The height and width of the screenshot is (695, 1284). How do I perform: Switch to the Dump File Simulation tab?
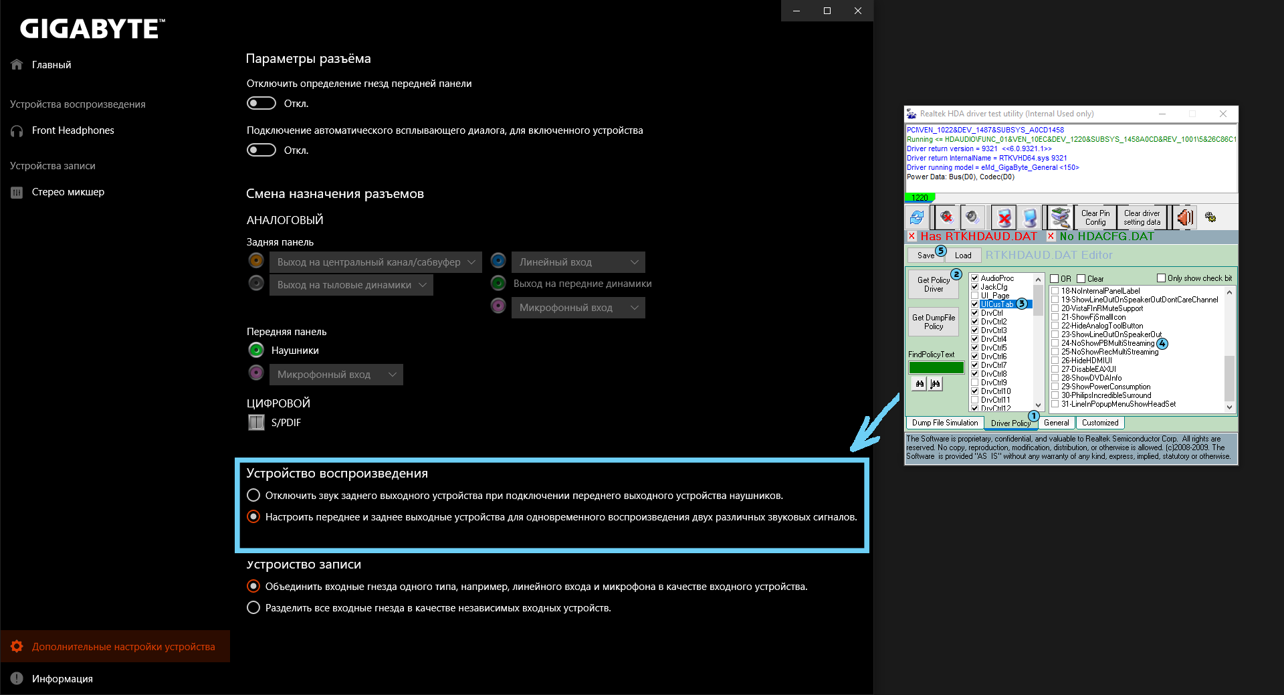tap(944, 422)
